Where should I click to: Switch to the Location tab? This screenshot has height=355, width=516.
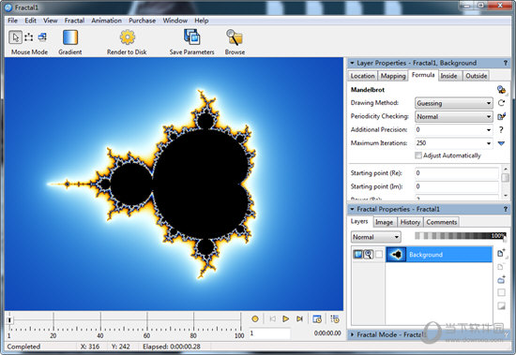pyautogui.click(x=362, y=76)
